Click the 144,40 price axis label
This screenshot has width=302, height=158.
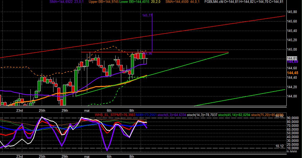(x=292, y=77)
